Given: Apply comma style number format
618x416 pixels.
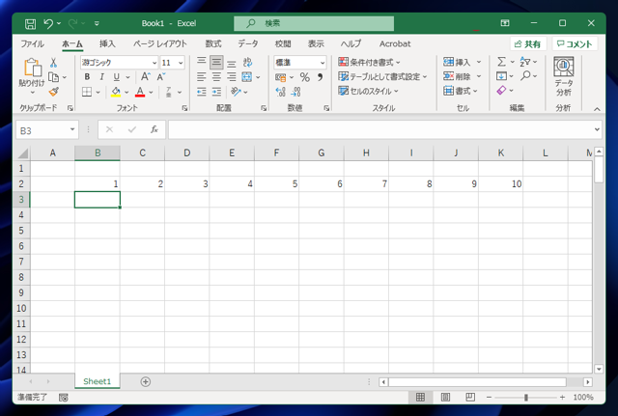Looking at the screenshot, I should [x=320, y=77].
